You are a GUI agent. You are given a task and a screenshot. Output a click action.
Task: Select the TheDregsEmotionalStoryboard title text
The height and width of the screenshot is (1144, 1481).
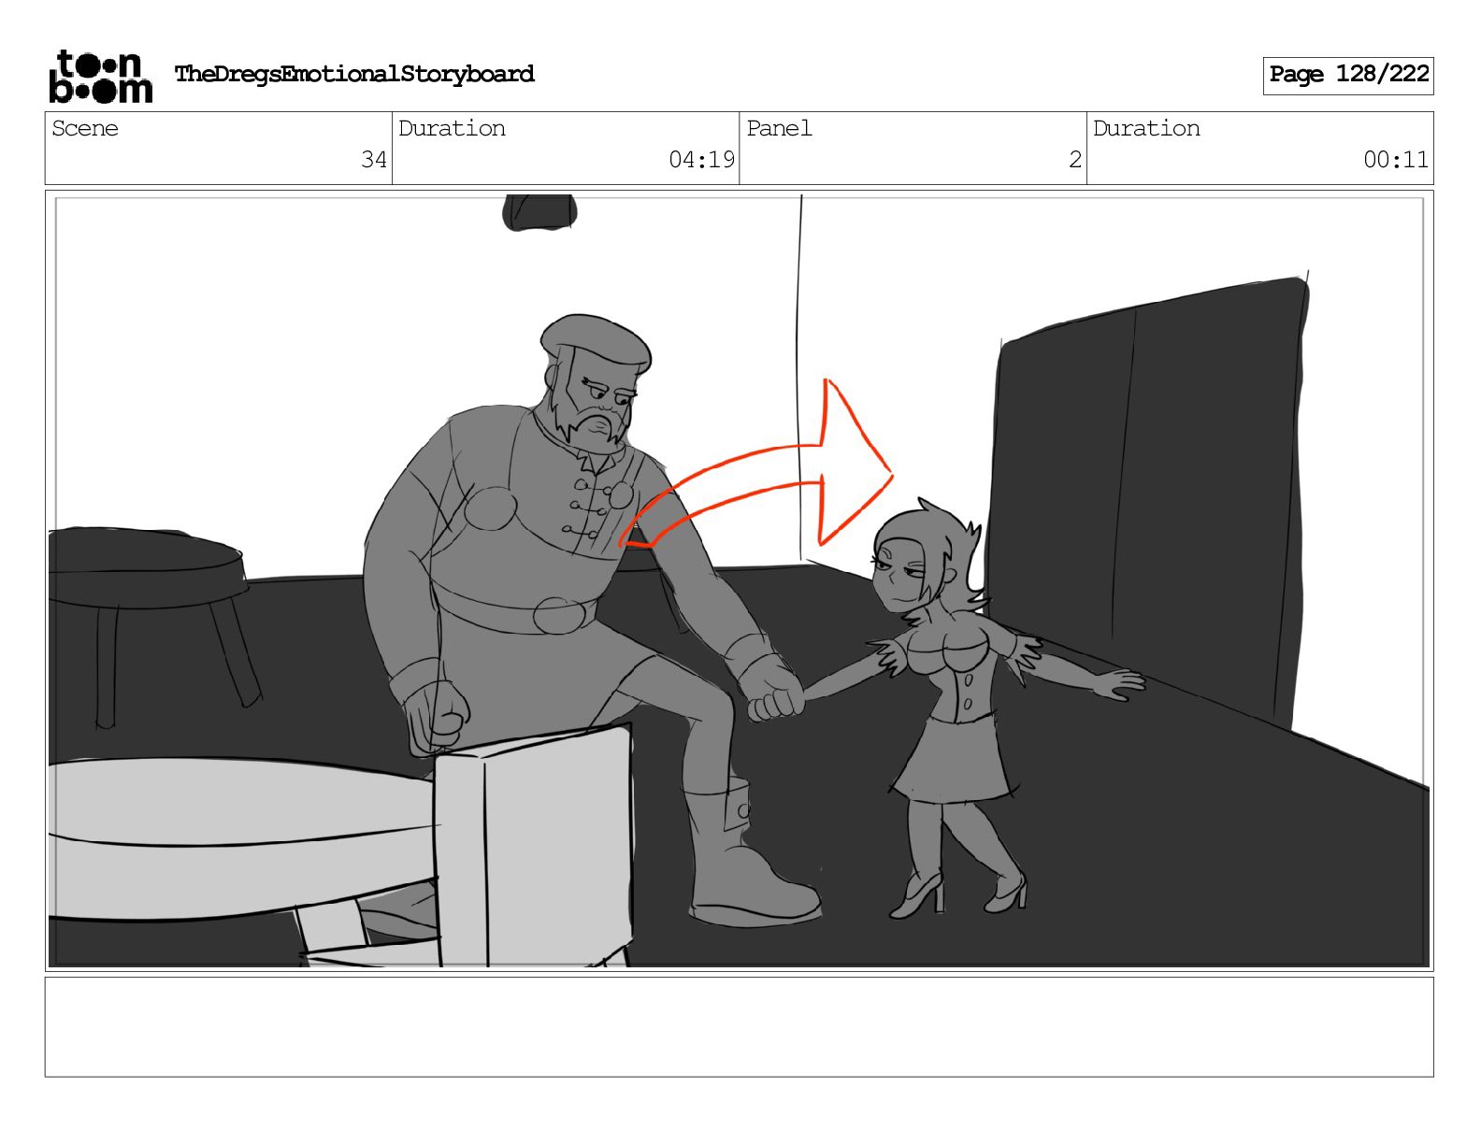pyautogui.click(x=354, y=74)
